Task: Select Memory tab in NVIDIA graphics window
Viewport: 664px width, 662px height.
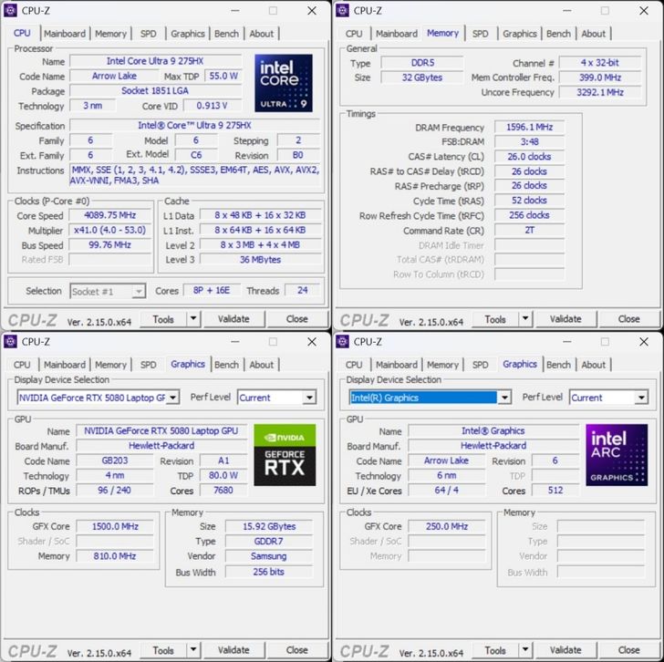Action: tap(110, 365)
